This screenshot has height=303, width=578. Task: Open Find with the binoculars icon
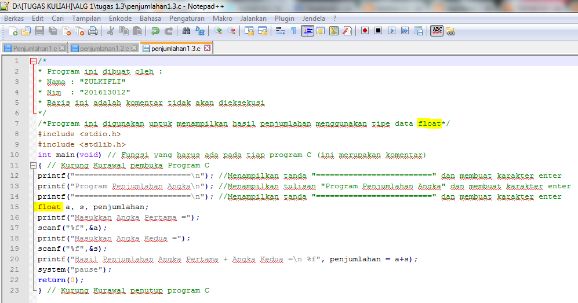[187, 31]
